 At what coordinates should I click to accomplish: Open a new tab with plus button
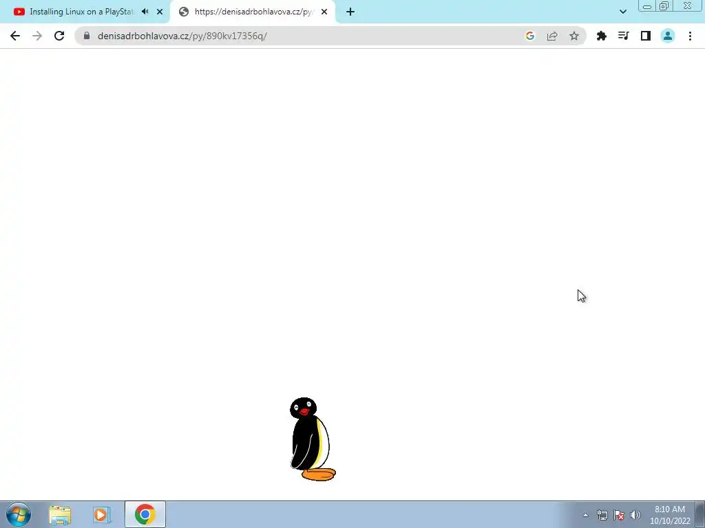pyautogui.click(x=350, y=12)
